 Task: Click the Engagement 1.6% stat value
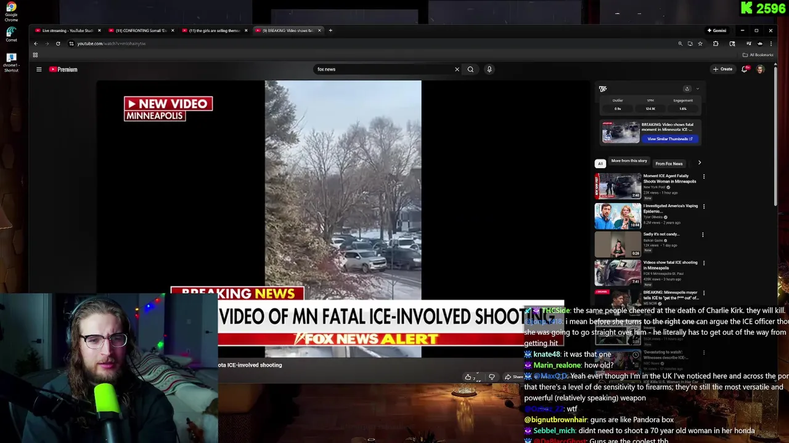pos(683,109)
